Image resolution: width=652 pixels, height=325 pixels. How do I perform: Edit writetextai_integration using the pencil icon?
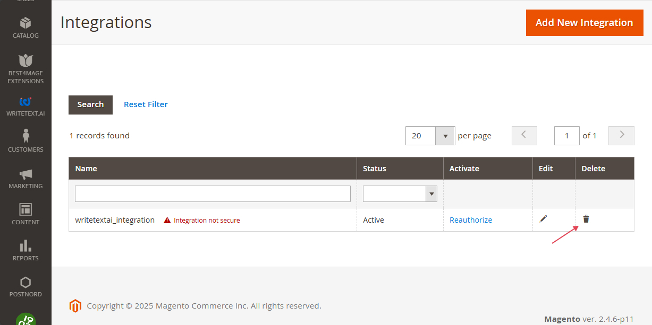coord(543,218)
